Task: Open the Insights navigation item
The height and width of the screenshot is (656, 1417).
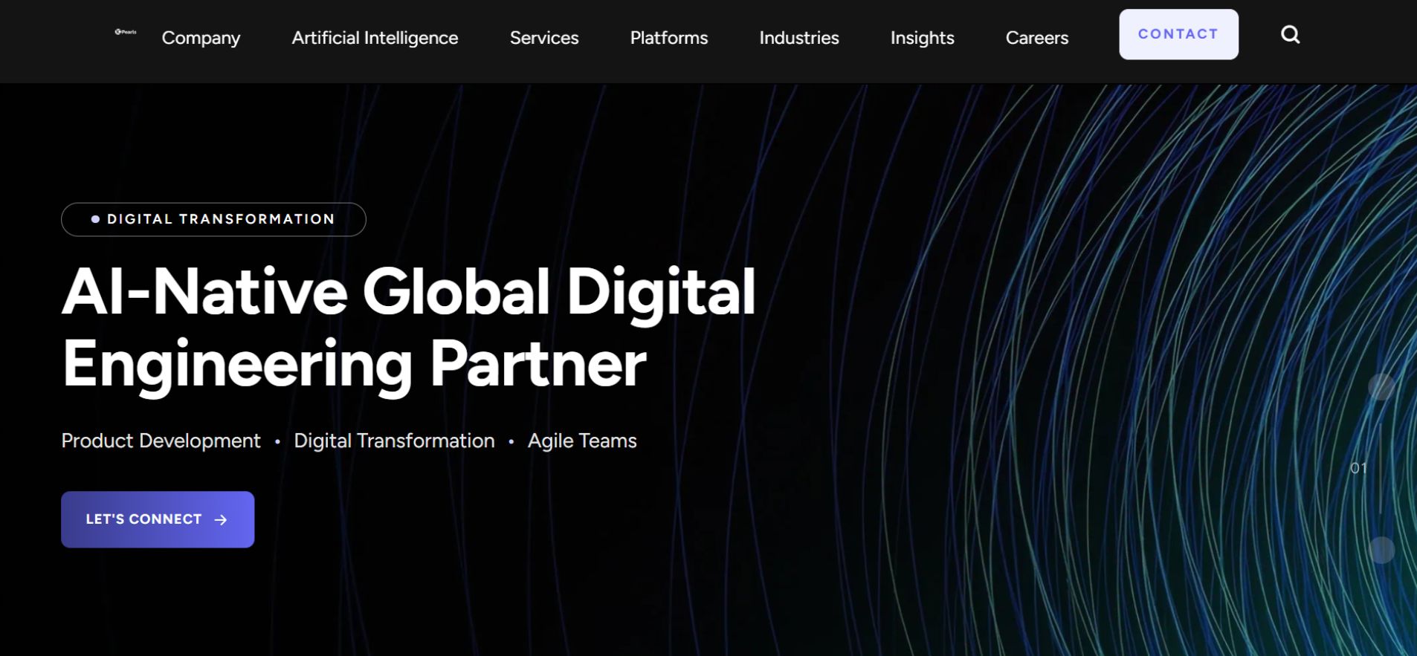Action: [922, 38]
